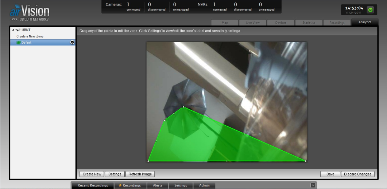Screen dimensions: 387x189
Task: Select the zone's bottom-left corner point
Action: [148, 161]
